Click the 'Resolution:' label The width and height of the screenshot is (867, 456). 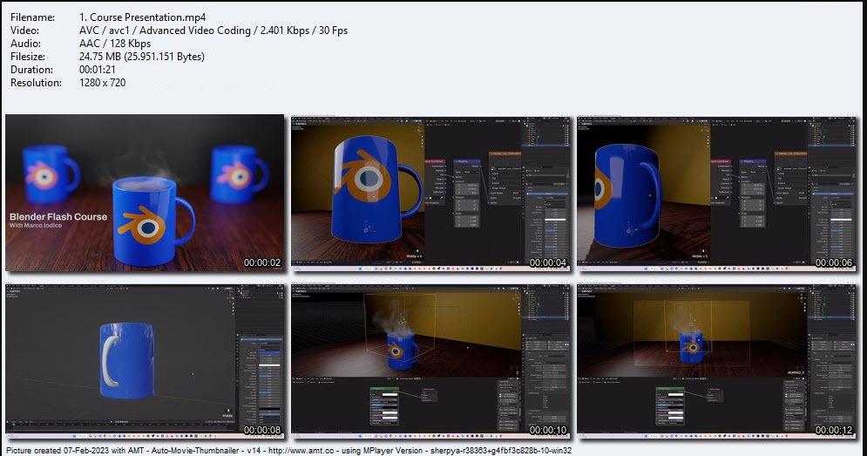pos(36,83)
